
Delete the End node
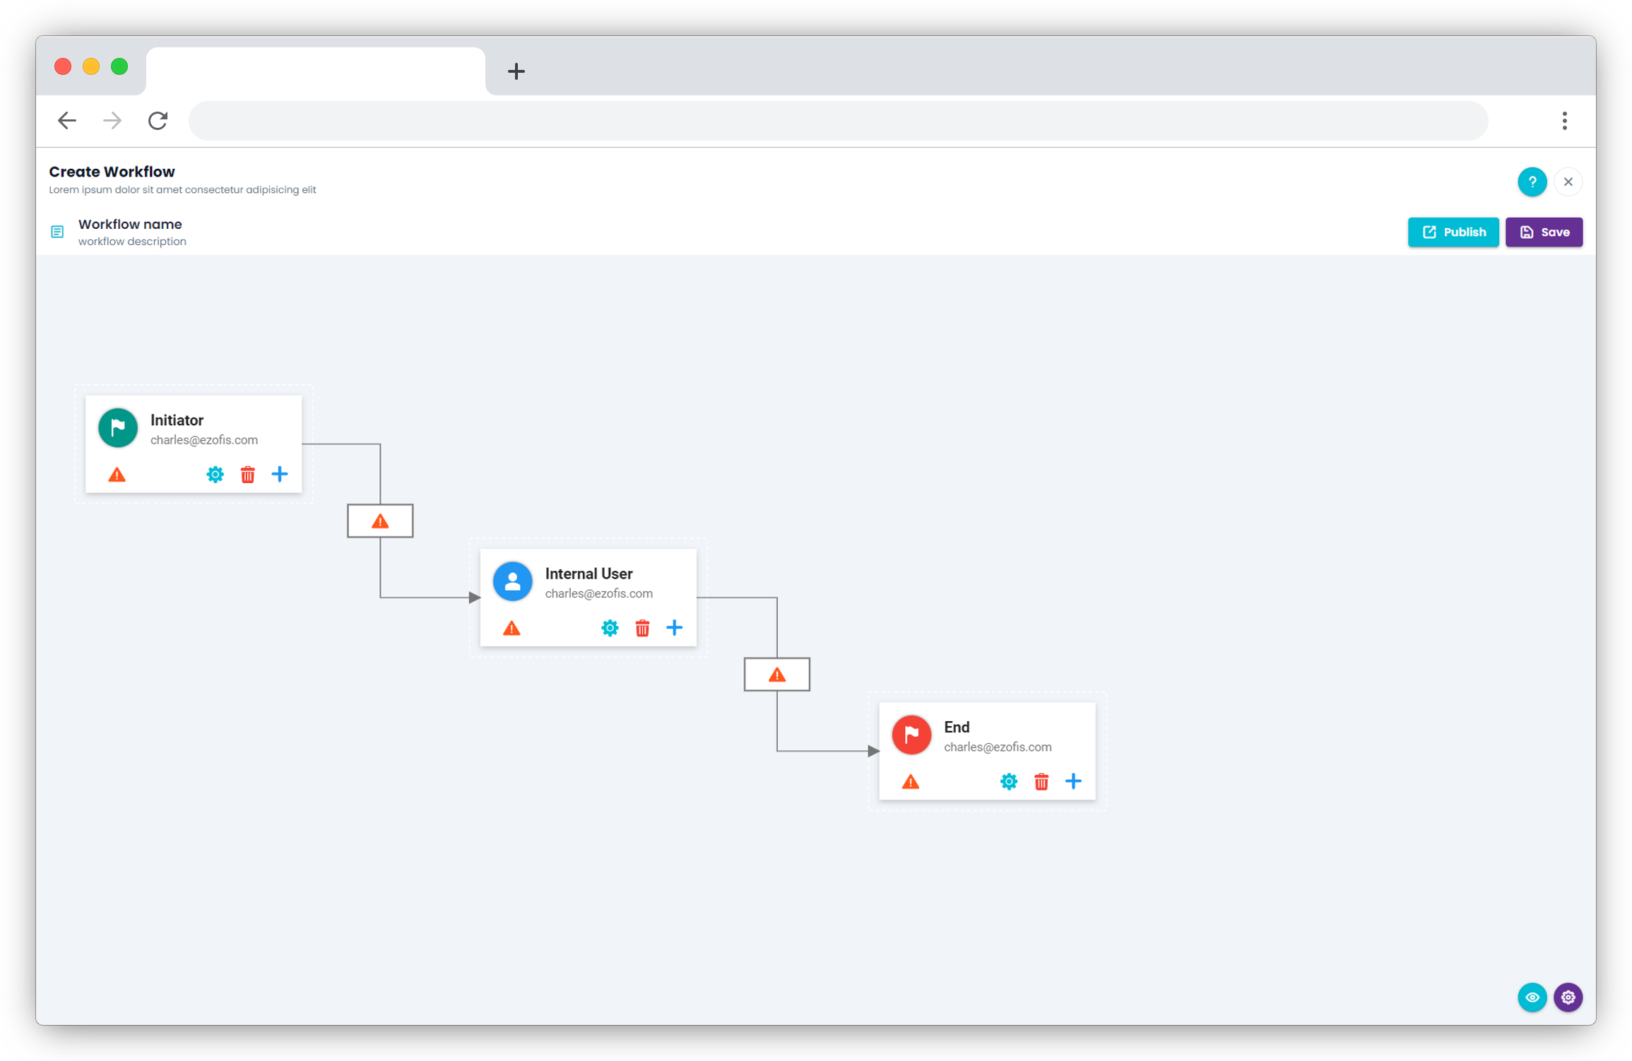tap(1041, 781)
